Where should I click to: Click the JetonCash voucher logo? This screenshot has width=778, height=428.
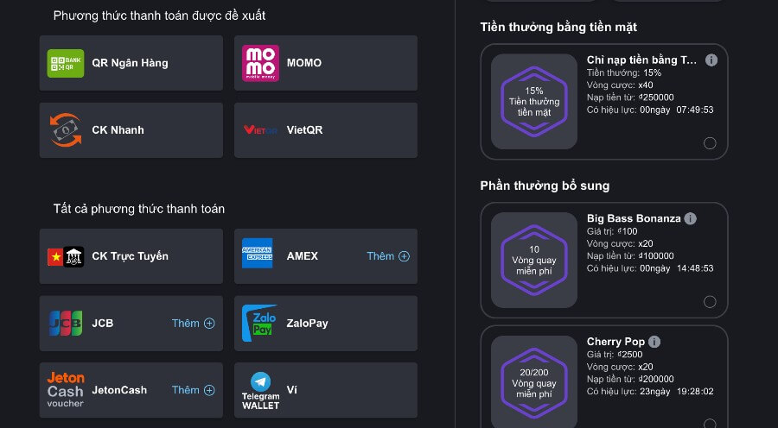click(x=66, y=390)
